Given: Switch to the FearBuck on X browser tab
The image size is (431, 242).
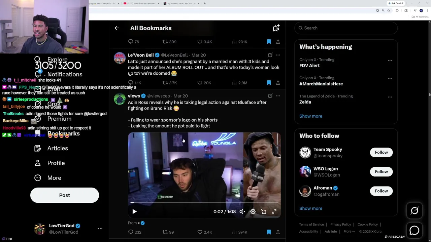Looking at the screenshot, I should 182,3.
